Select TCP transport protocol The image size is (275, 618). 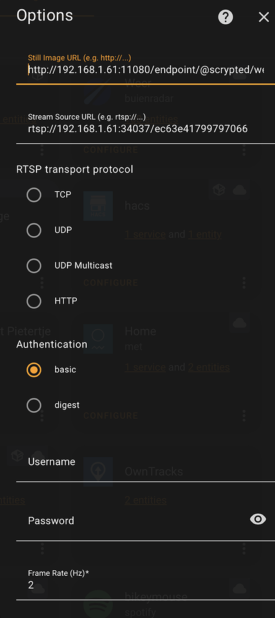(x=34, y=195)
